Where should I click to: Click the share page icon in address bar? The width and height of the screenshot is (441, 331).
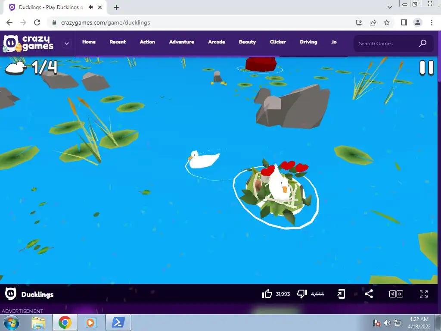[x=373, y=22]
